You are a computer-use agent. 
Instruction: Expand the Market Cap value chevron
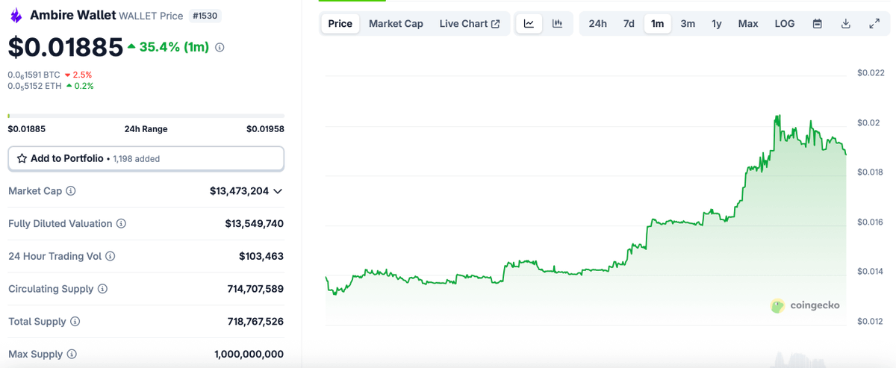click(x=278, y=191)
